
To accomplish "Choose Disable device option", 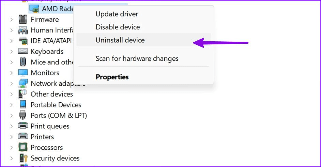I will coord(118,27).
